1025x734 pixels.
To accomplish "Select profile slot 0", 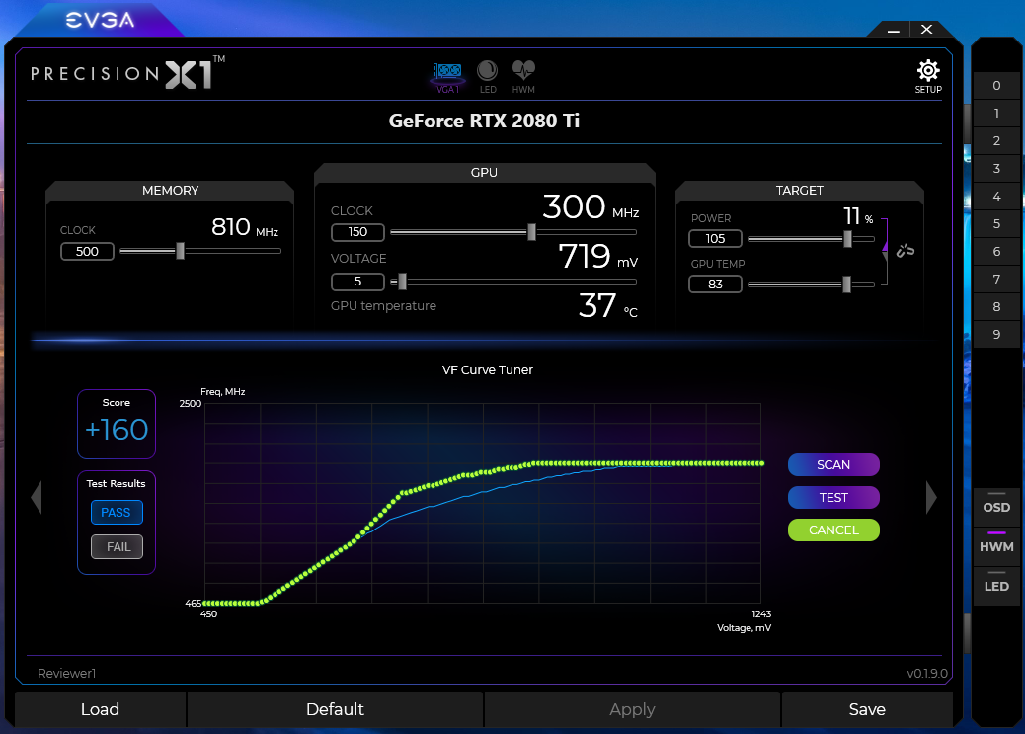I will click(x=996, y=85).
